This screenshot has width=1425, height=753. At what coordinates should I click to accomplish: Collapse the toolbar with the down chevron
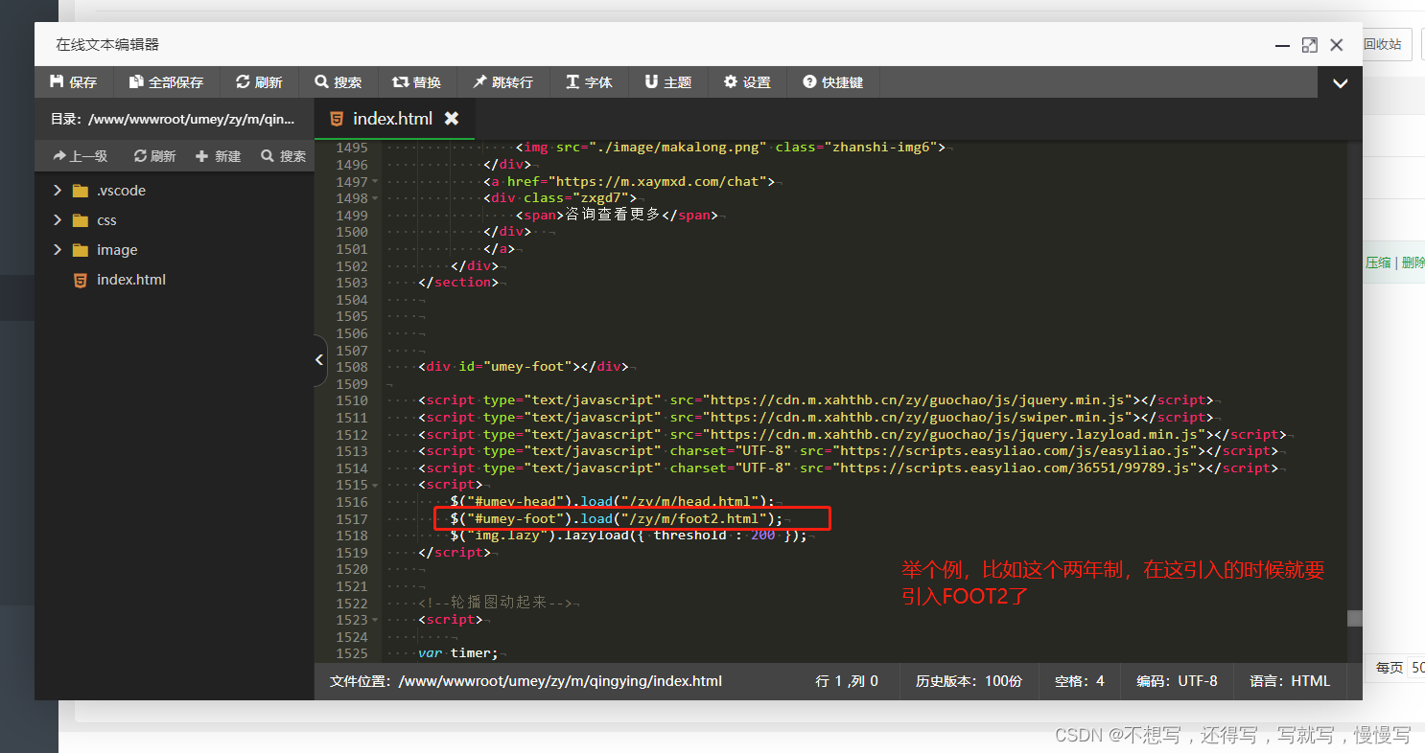coord(1340,83)
